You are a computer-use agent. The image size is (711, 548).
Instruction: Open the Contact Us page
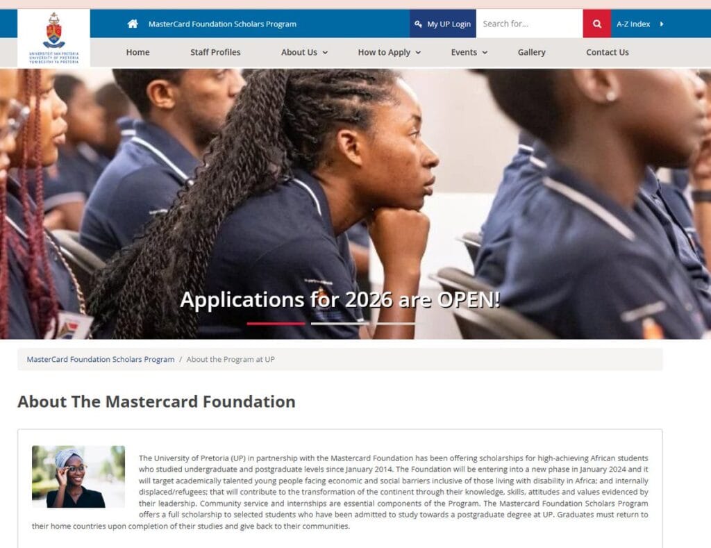click(x=607, y=52)
